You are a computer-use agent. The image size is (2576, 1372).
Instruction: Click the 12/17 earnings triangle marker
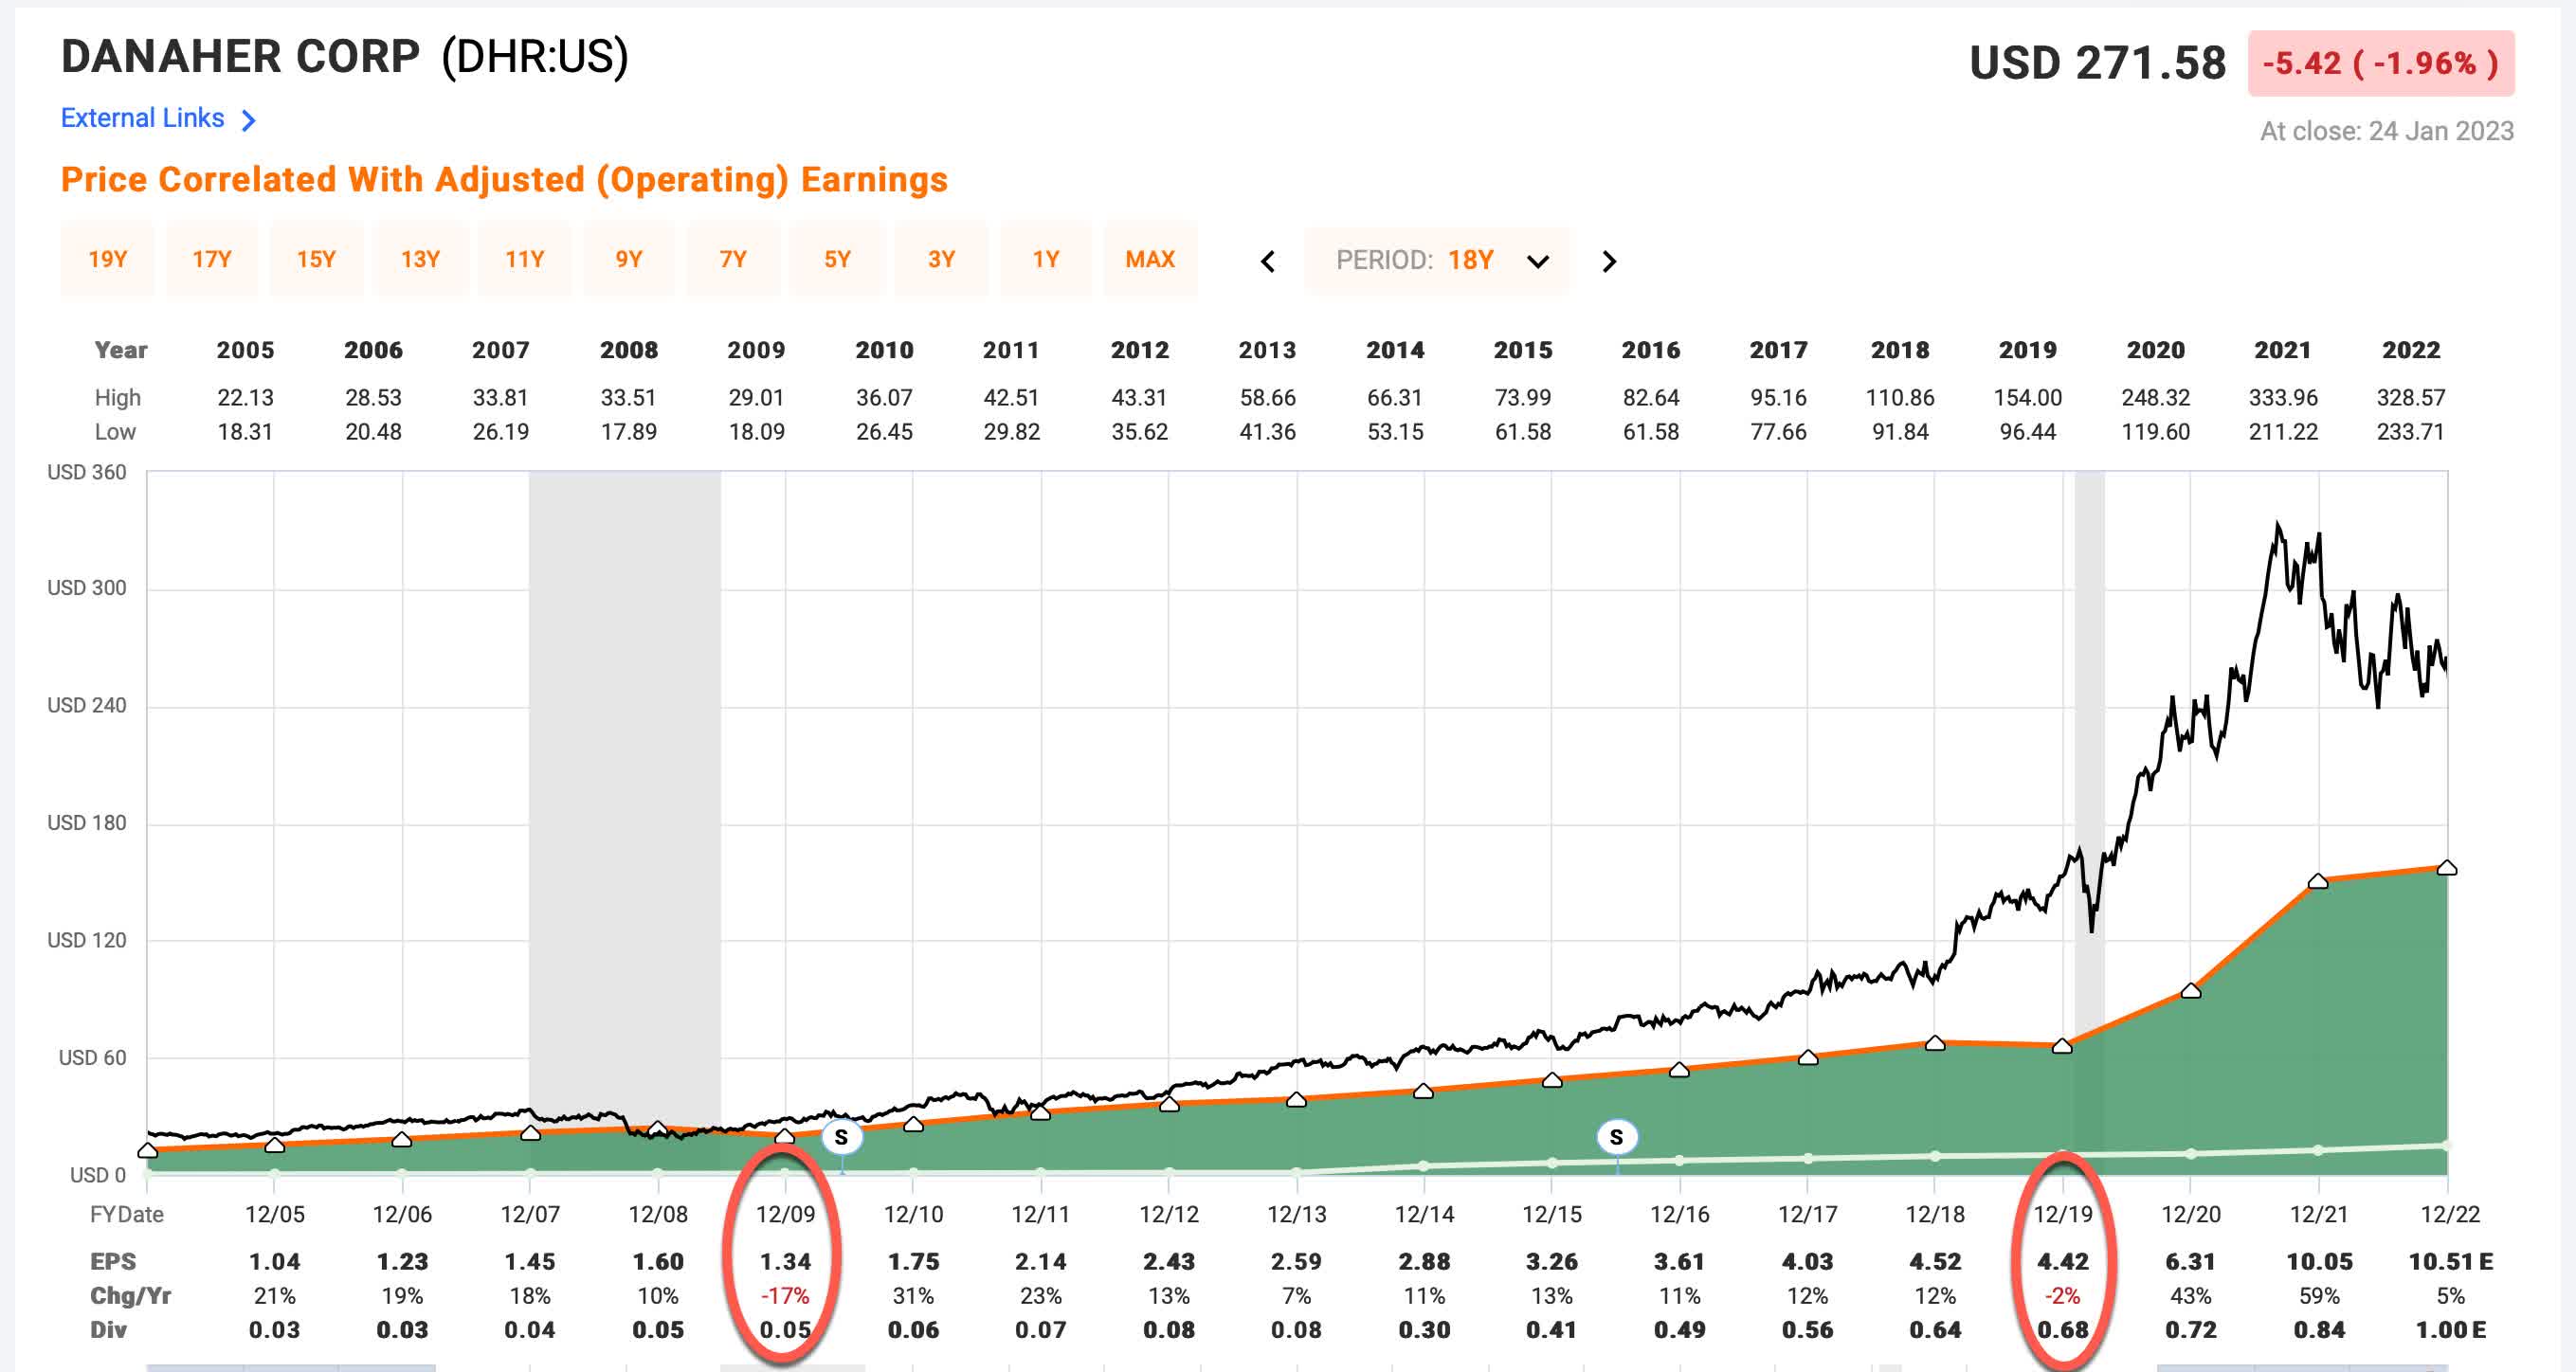(1807, 1057)
